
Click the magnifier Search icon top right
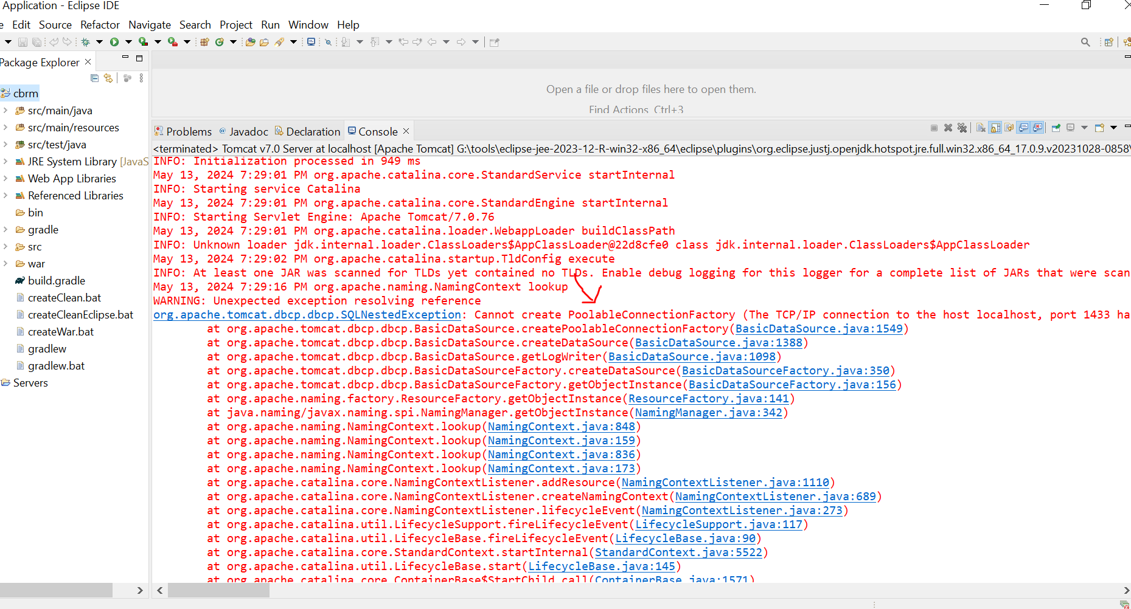(1085, 42)
